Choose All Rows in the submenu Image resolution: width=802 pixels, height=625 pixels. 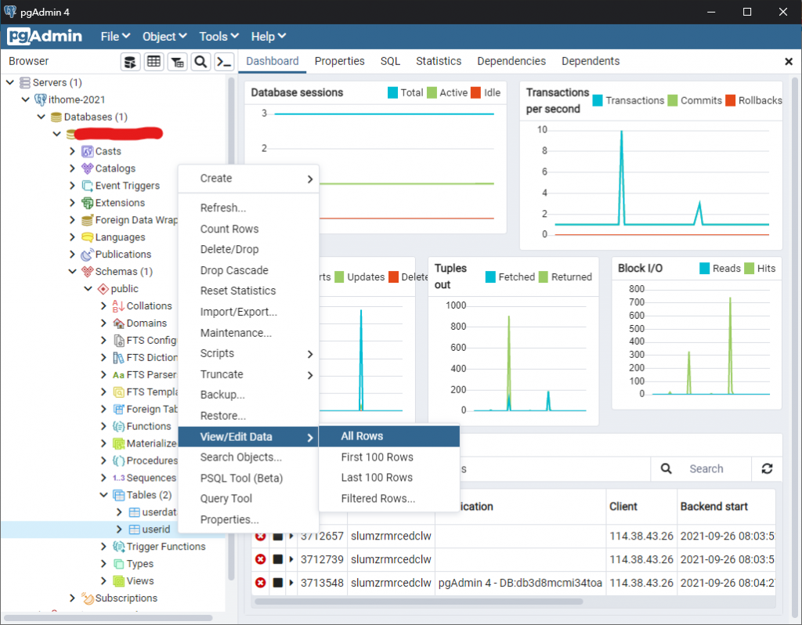(389, 436)
